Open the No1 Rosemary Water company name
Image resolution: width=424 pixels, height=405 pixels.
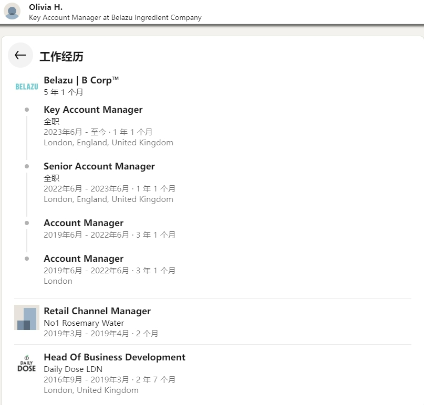point(84,323)
